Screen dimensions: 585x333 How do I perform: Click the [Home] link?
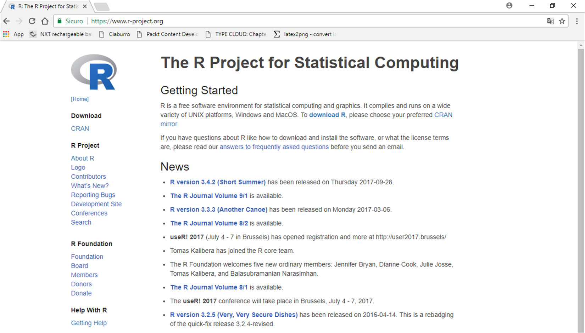point(80,99)
